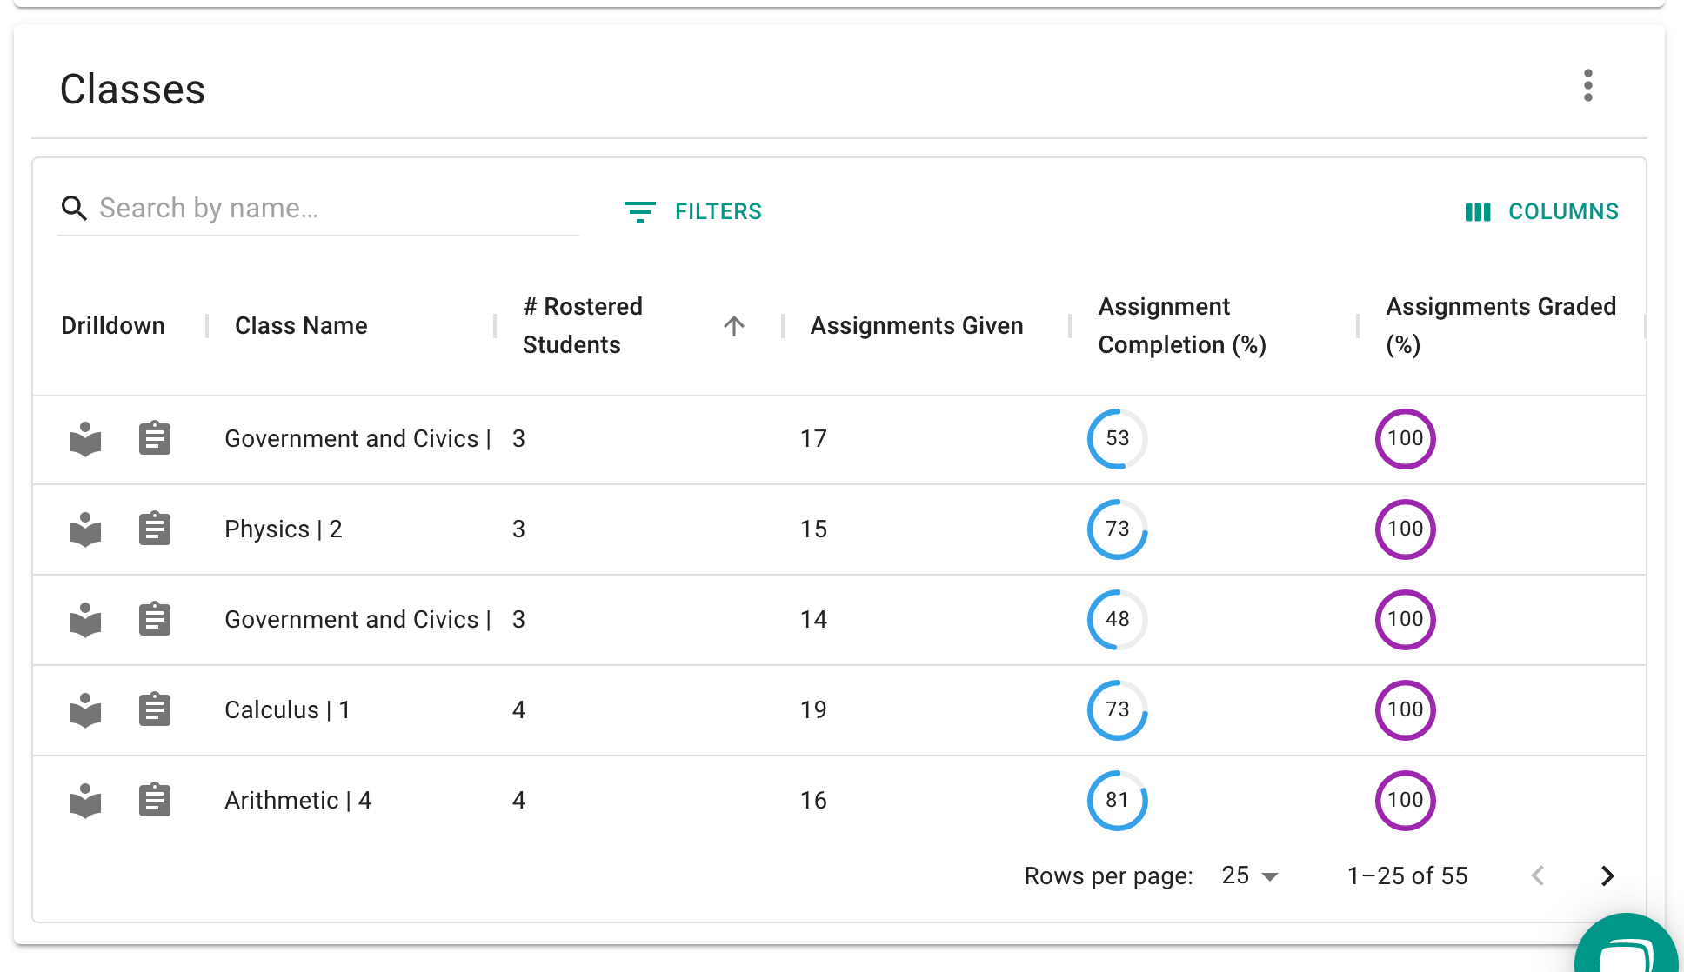Screen dimensions: 1684x972
Task: Sort by Assignments Graded (%) header
Action: (x=1500, y=326)
